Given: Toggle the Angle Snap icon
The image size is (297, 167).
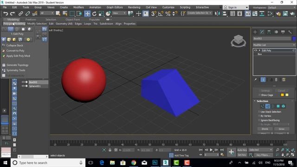Looking at the screenshot, I should pyautogui.click(x=161, y=13).
